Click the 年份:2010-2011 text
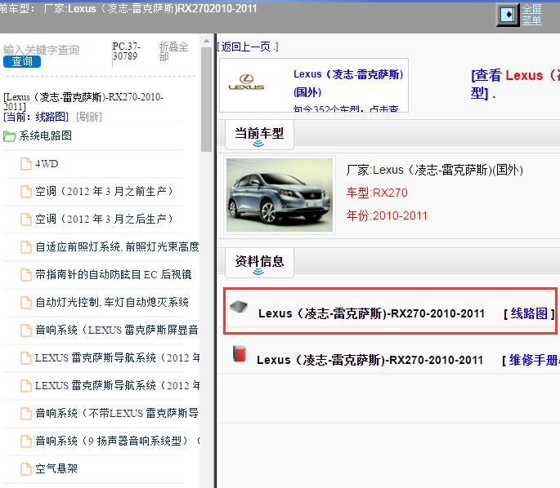Viewport: 560px width, 488px height. (x=387, y=215)
